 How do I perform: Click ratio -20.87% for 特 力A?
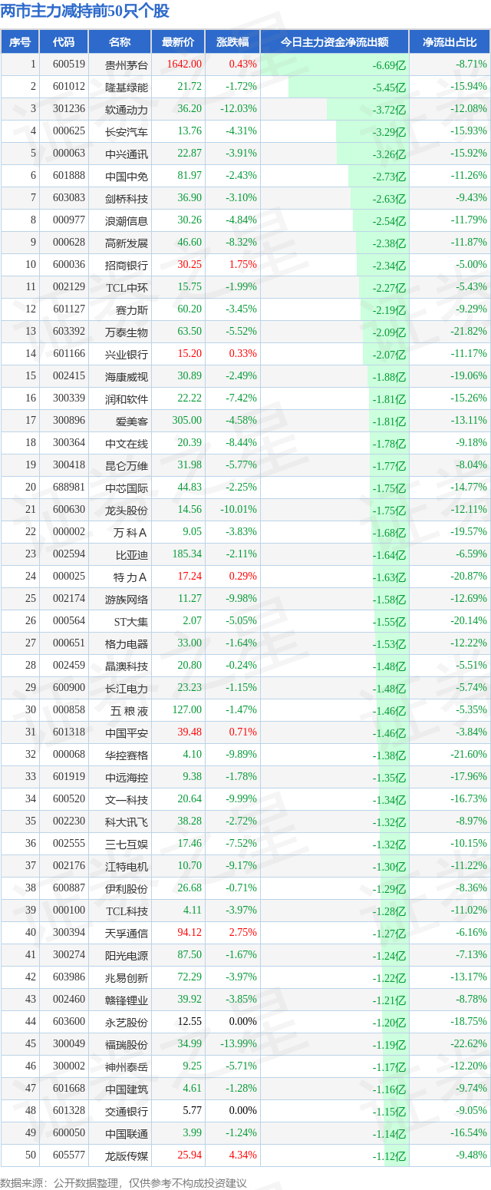pyautogui.click(x=469, y=577)
